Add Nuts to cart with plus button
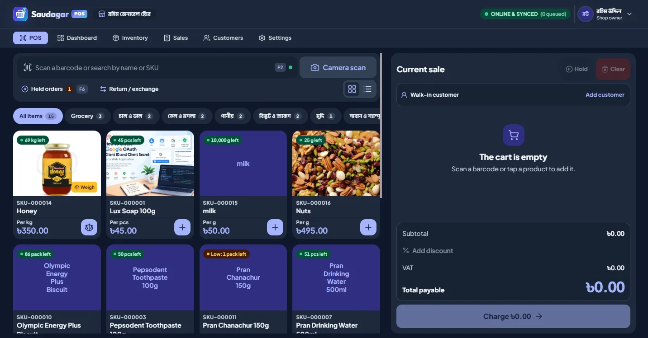Screen dimensions: 648x338 pyautogui.click(x=368, y=227)
